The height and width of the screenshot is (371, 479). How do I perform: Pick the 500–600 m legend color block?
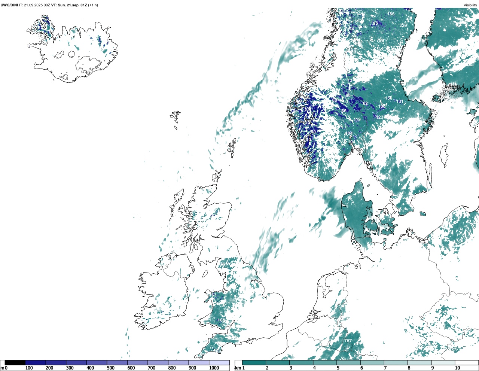(117, 362)
